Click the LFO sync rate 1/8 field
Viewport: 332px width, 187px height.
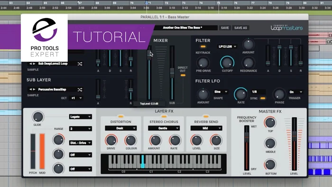(258, 92)
